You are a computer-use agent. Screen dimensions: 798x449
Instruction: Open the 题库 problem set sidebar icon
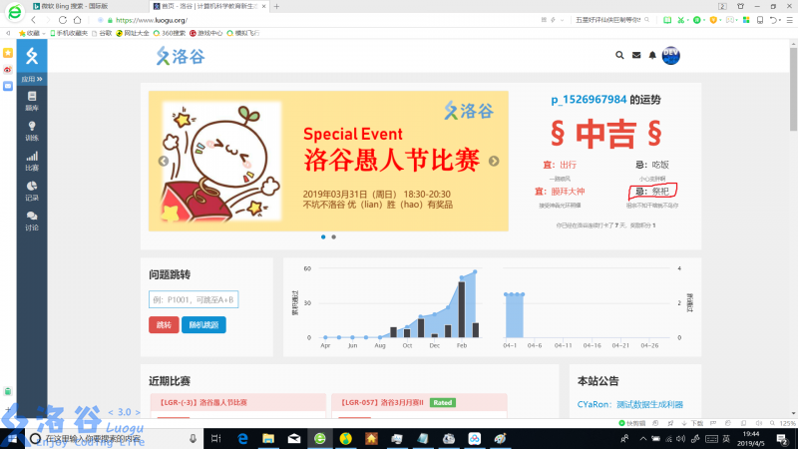[x=32, y=102]
